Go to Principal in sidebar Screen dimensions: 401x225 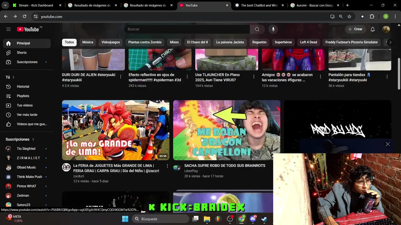pos(27,43)
